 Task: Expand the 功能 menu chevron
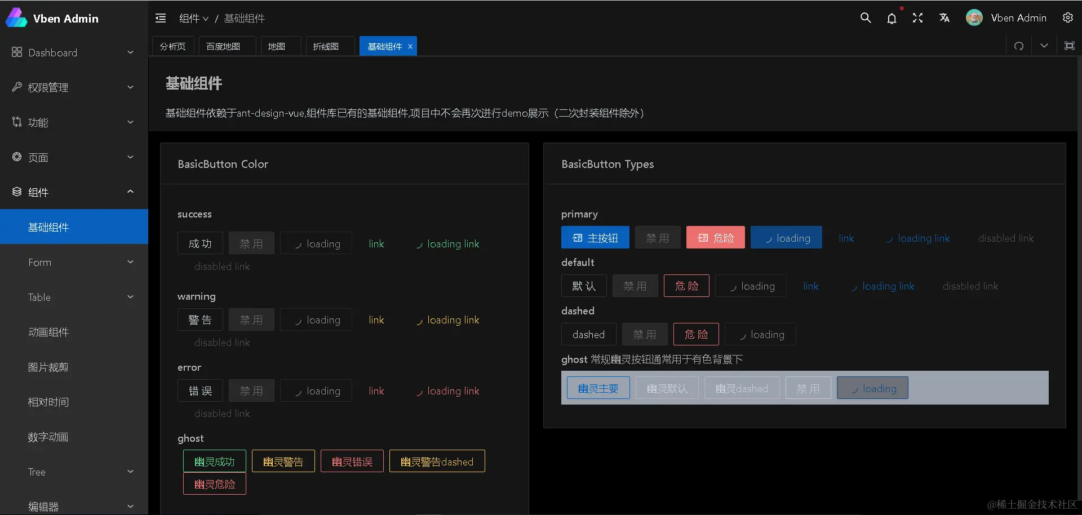click(x=130, y=122)
